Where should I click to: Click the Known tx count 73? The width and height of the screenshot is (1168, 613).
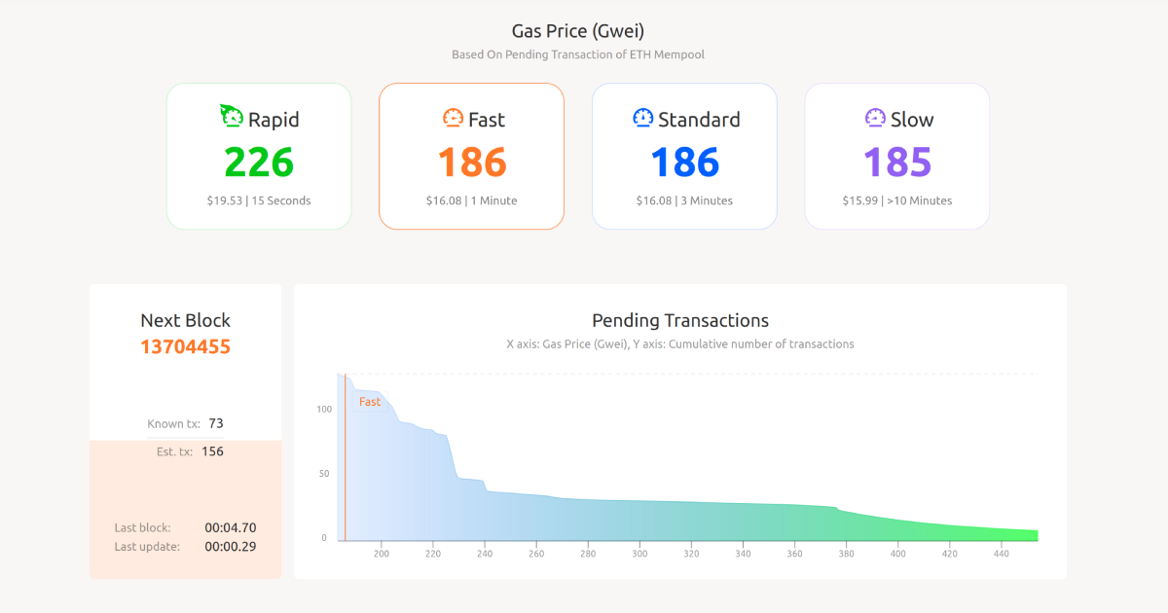[215, 423]
